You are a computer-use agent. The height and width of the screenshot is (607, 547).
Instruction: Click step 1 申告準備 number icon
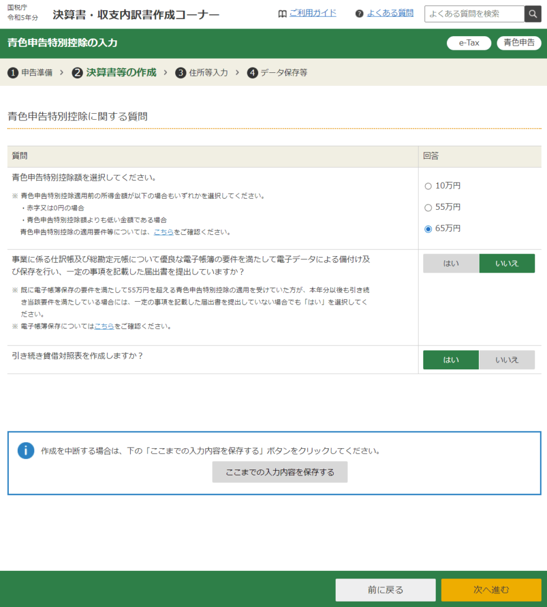tap(13, 73)
